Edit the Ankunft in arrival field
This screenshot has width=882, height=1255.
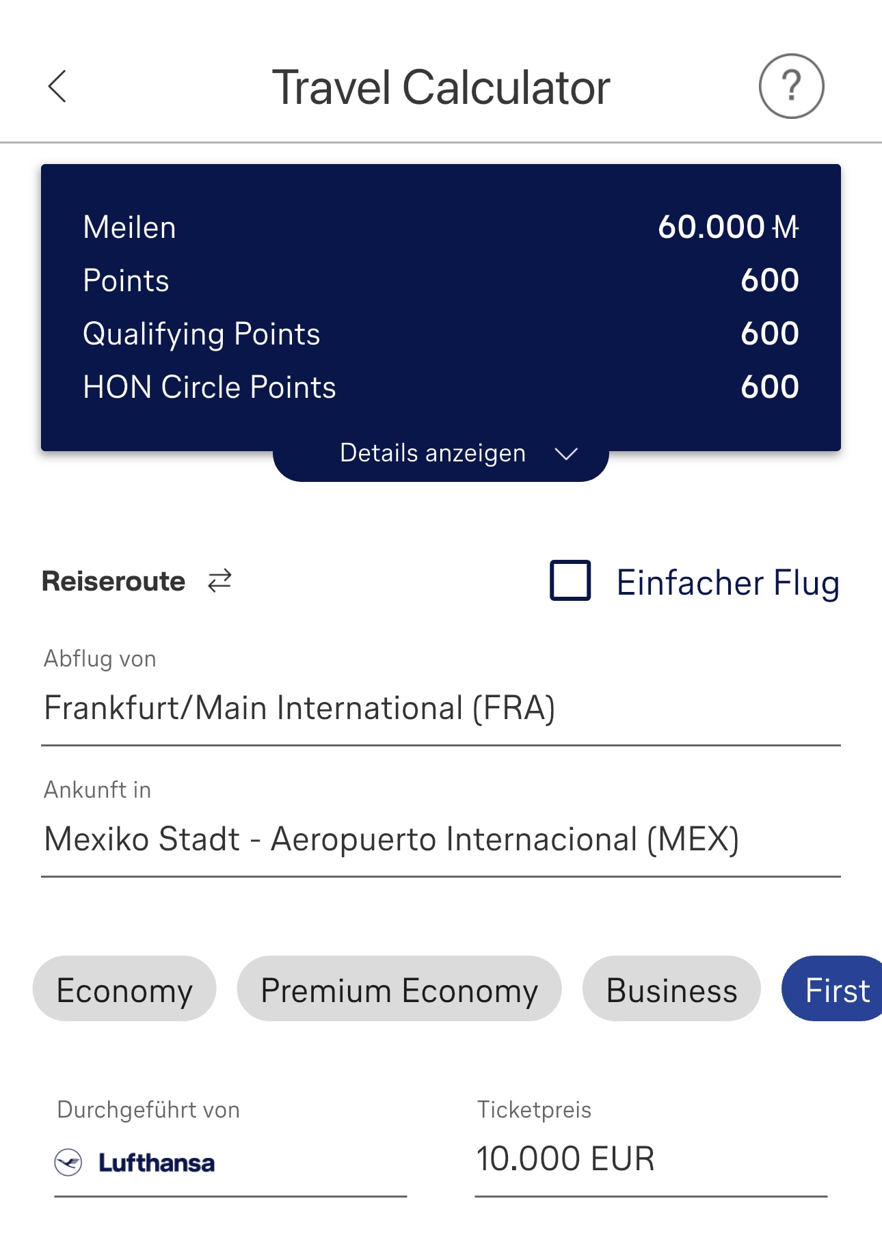point(440,839)
